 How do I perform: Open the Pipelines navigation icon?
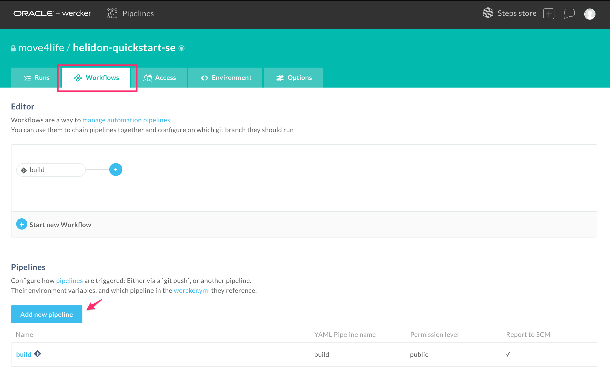click(x=112, y=13)
